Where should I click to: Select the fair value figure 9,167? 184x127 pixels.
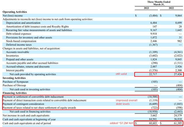point(154,30)
